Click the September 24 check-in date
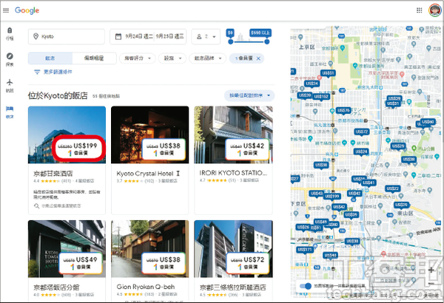Image resolution: width=444 pixels, height=303 pixels. point(139,36)
